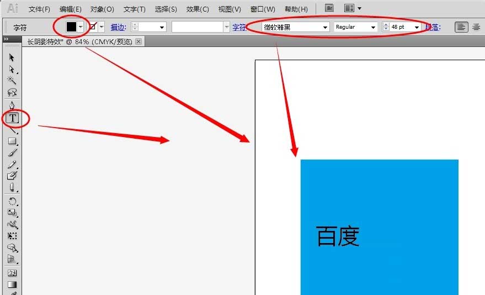The image size is (485, 295).
Task: Click the align text left icon
Action: [x=461, y=27]
